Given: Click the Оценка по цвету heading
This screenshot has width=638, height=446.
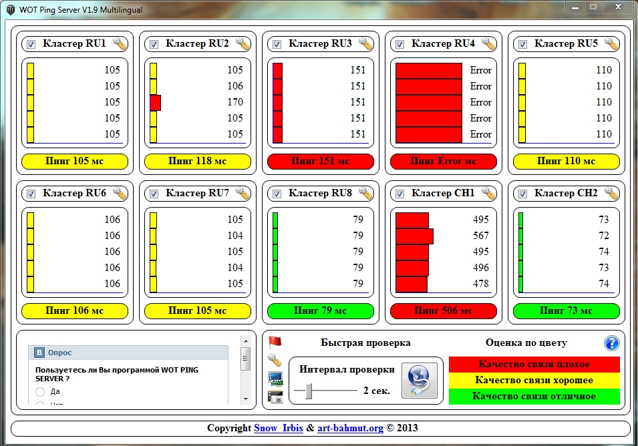Looking at the screenshot, I should (526, 343).
